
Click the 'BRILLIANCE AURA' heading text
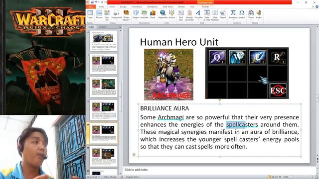point(164,108)
